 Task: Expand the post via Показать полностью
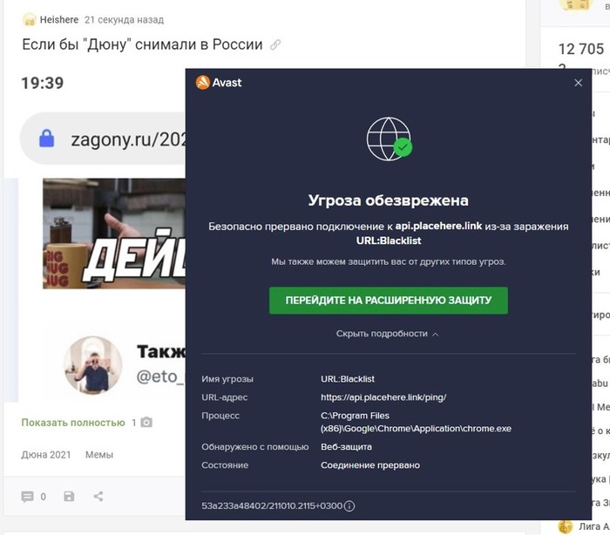point(73,423)
